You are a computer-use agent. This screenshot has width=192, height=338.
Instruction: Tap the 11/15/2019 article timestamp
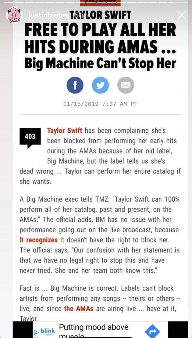(100, 104)
